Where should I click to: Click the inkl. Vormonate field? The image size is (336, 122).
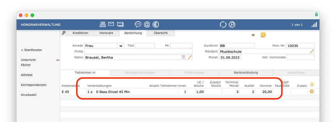click(x=301, y=57)
